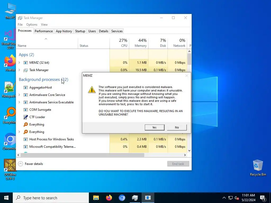Switch to the Startup tab

[80, 31]
